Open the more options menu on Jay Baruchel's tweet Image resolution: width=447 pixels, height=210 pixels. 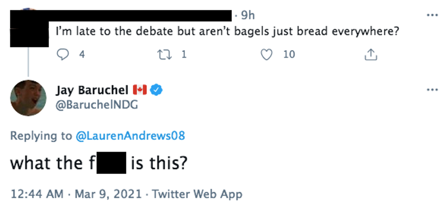[431, 90]
